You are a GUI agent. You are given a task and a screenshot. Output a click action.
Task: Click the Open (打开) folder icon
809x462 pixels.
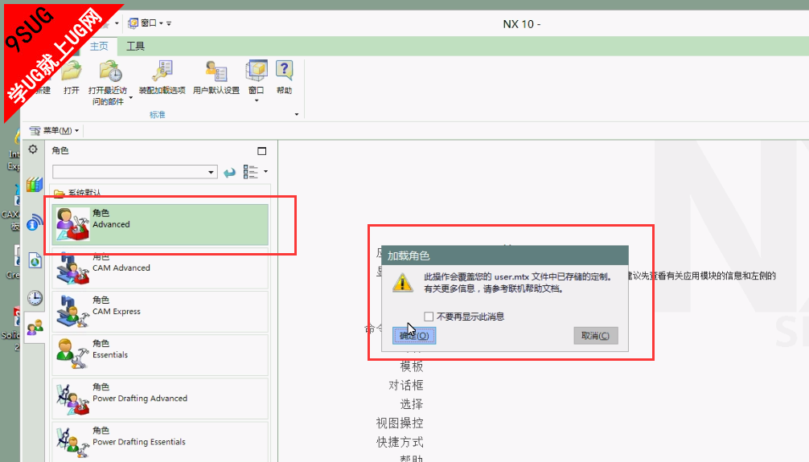[72, 72]
